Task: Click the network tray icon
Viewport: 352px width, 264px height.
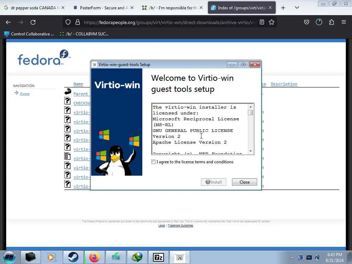Action: 309,257
